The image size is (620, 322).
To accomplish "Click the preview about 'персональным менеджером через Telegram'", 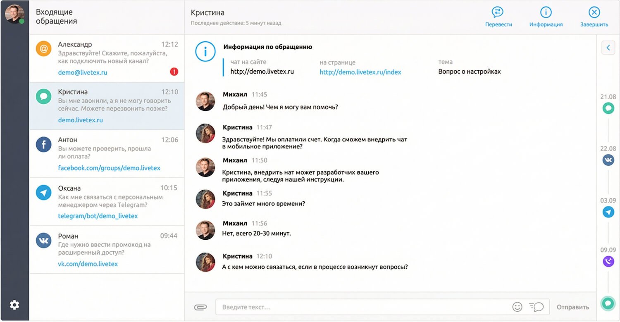I will pyautogui.click(x=110, y=201).
